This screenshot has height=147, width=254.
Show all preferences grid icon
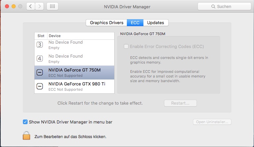(x=52, y=7)
